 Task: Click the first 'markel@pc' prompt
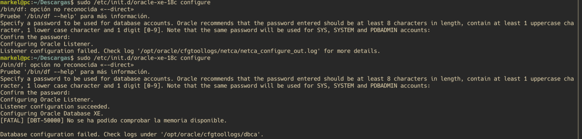point(15,3)
